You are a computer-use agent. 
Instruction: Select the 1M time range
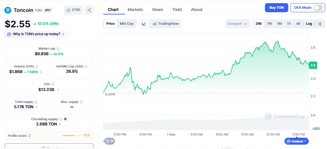point(279,24)
